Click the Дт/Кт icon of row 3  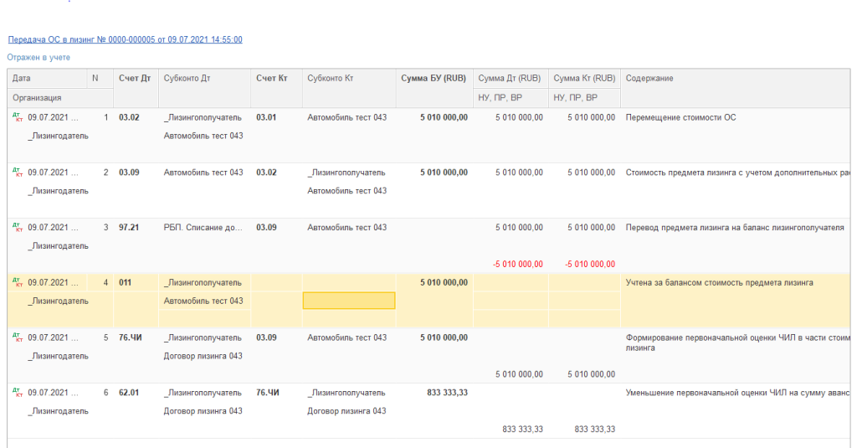[17, 229]
